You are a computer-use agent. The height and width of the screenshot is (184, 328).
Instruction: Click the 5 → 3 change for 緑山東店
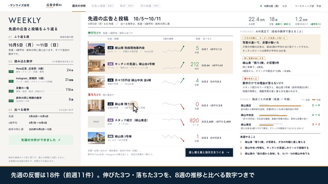point(316,124)
